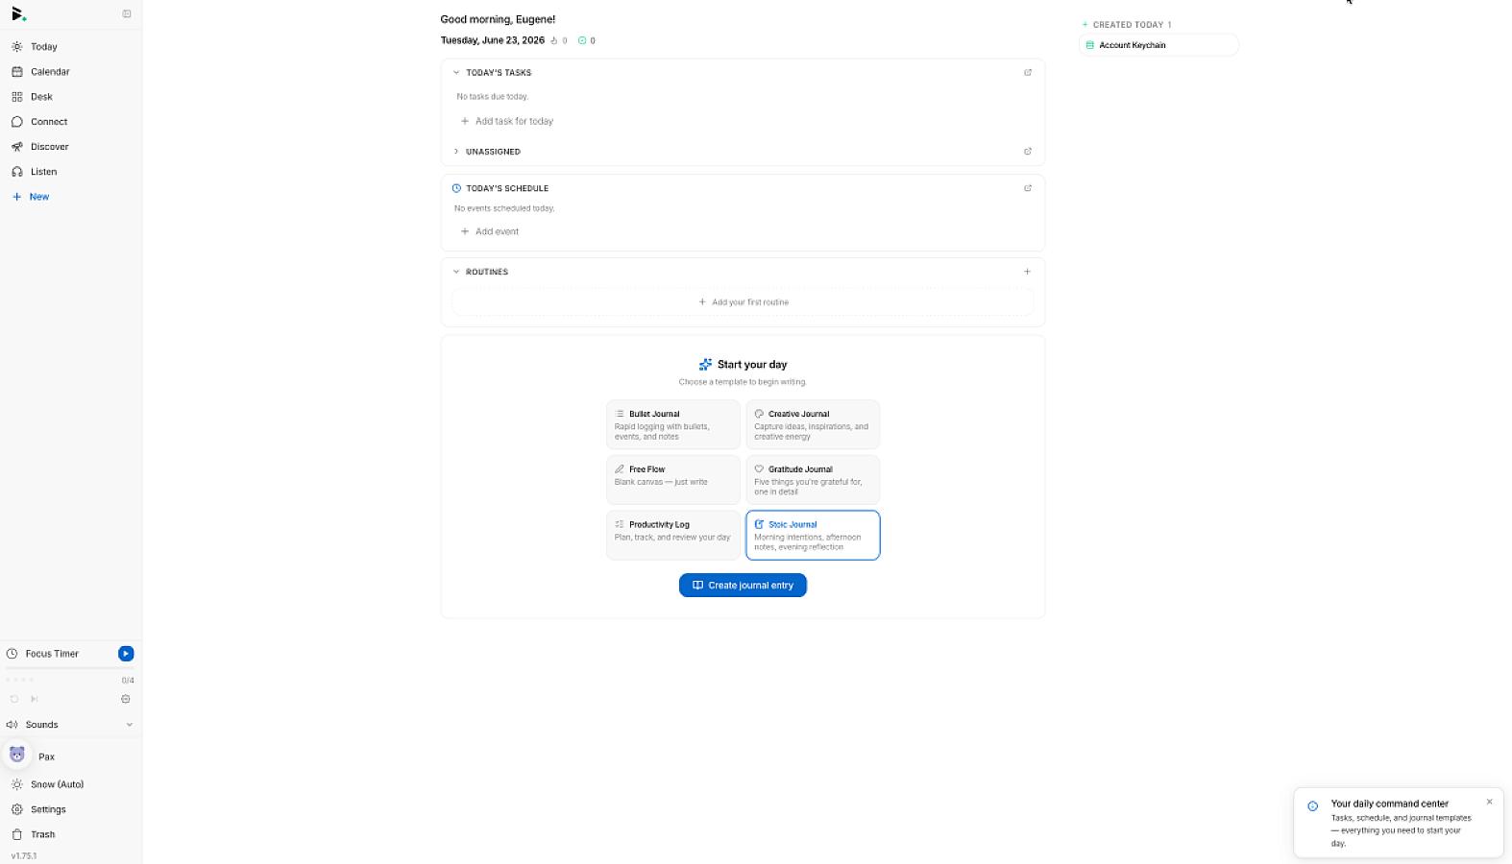Open Today's Tasks in external view icon
Viewport: 1512px width, 864px height.
pos(1028,72)
